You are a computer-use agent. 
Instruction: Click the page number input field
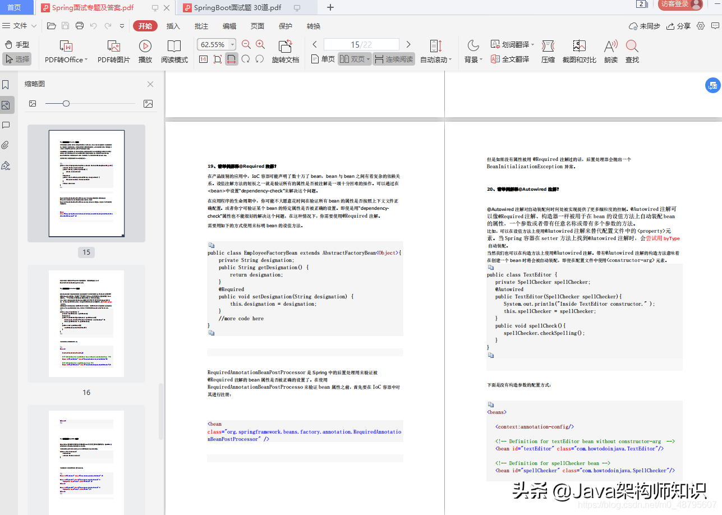[x=361, y=44]
